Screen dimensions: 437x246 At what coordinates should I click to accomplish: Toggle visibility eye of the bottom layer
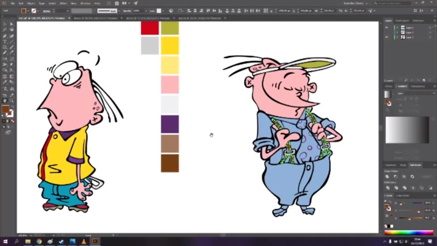pyautogui.click(x=387, y=37)
